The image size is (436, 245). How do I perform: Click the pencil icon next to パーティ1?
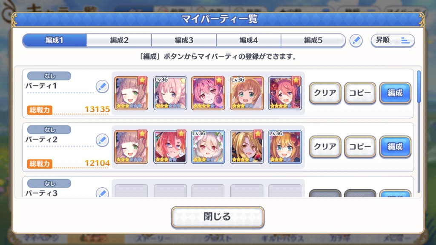(102, 86)
